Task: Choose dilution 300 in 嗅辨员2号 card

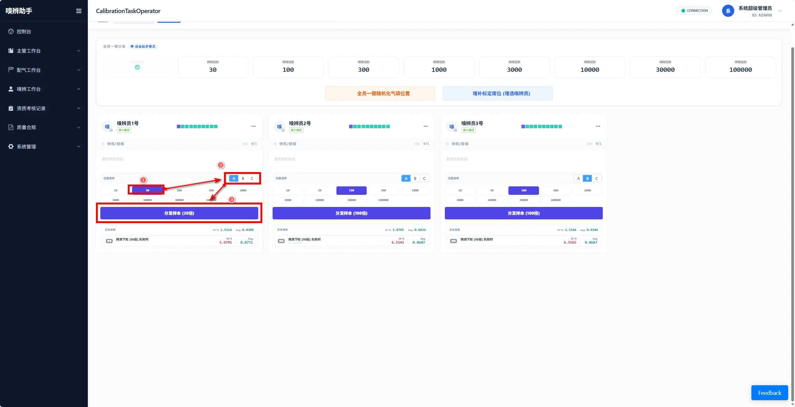Action: point(383,190)
